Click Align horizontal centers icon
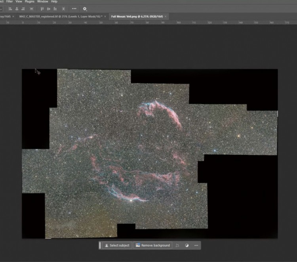Screen dimensions: 297x262 (17, 9)
